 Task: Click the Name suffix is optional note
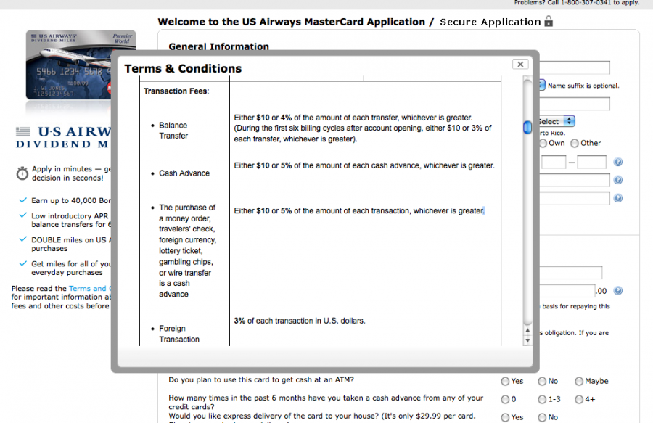click(x=583, y=86)
